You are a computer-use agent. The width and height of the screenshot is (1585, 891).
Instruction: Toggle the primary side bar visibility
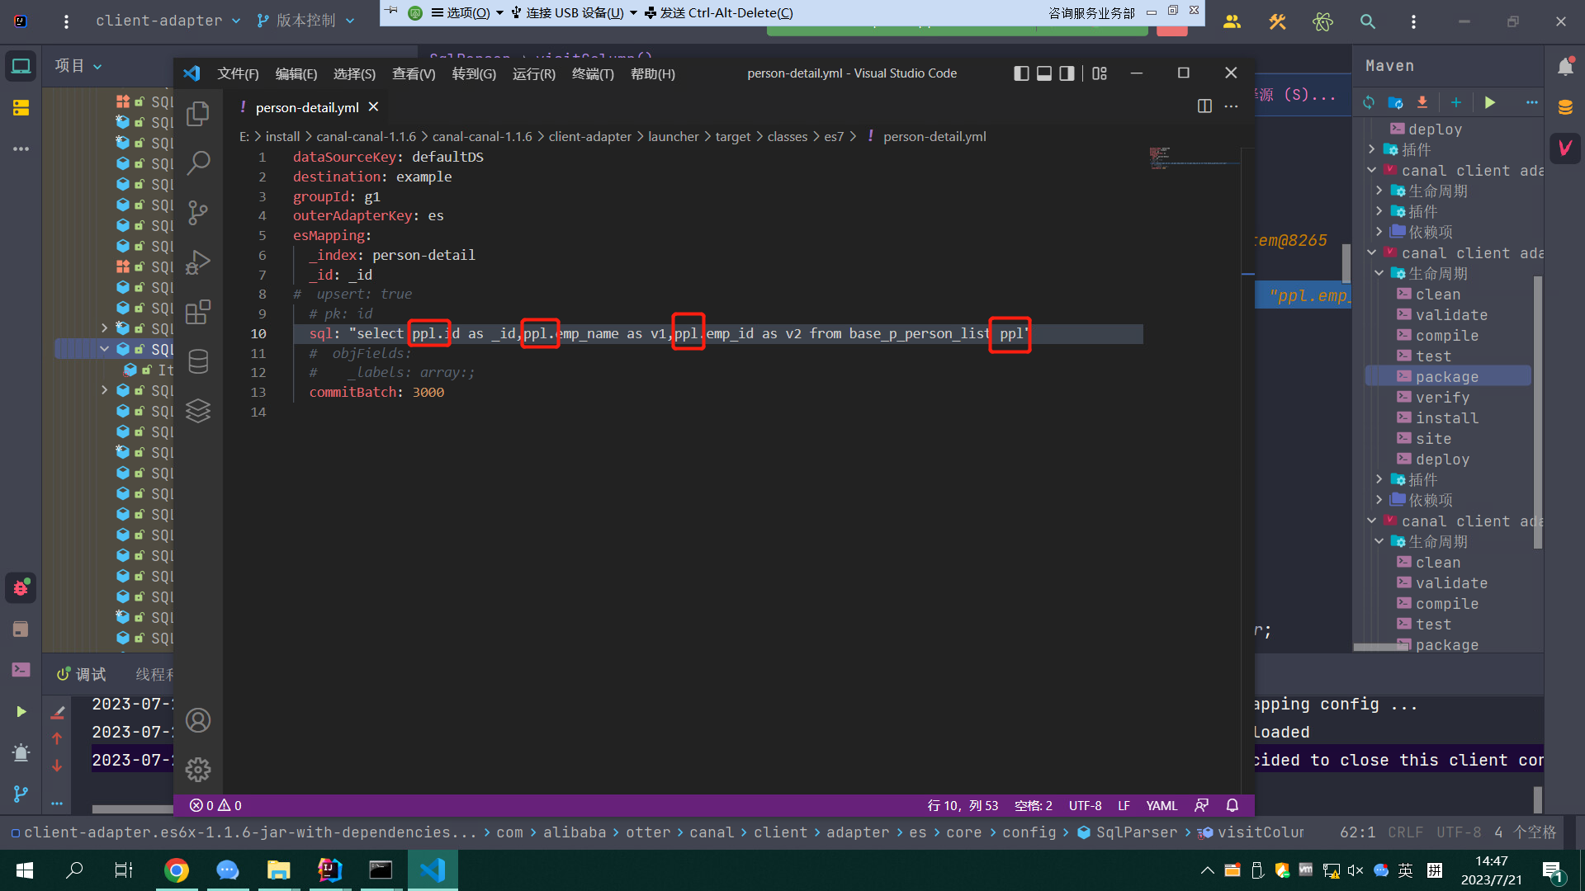[x=1021, y=73]
